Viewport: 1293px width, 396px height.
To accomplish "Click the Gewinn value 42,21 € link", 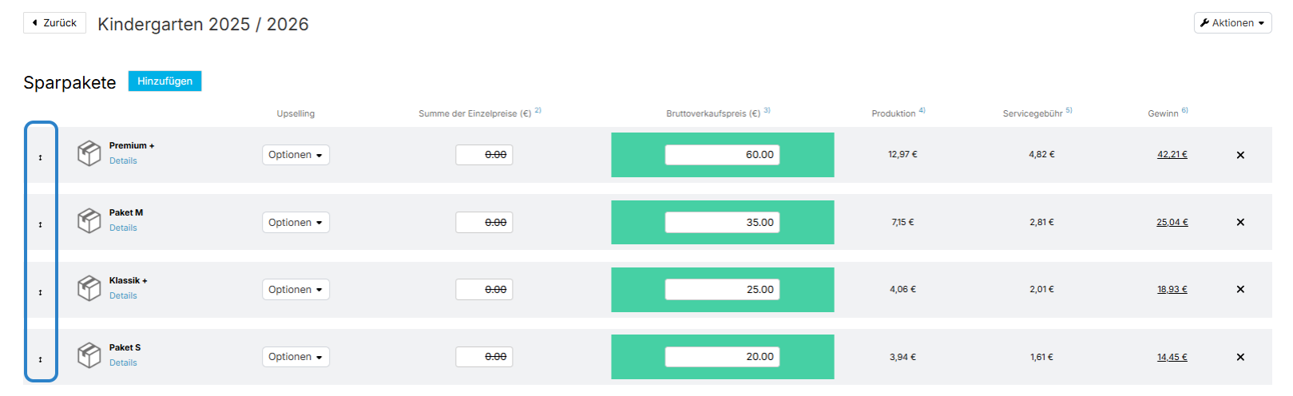I will pyautogui.click(x=1172, y=155).
